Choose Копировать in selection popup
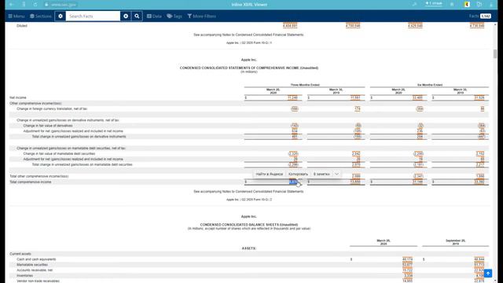This screenshot has width=503, height=283. (x=298, y=174)
